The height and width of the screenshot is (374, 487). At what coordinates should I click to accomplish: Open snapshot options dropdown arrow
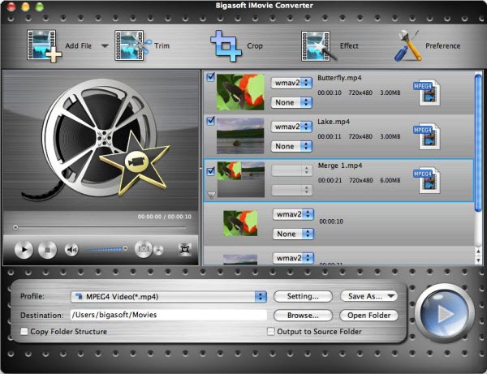158,250
